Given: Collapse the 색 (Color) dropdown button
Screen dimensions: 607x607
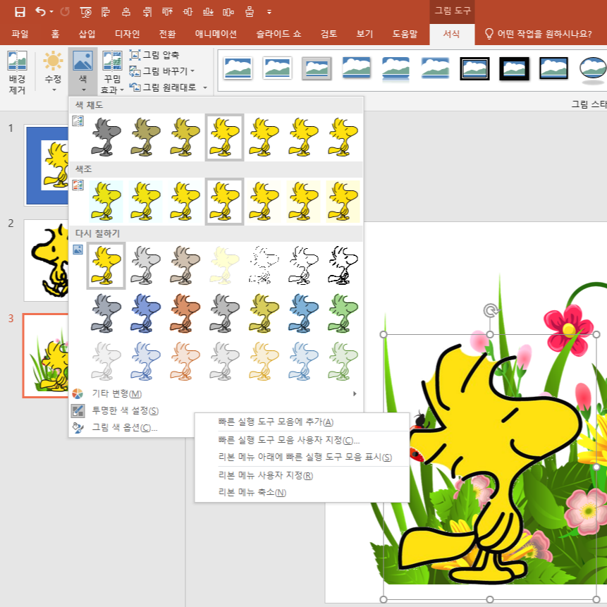Looking at the screenshot, I should [83, 72].
